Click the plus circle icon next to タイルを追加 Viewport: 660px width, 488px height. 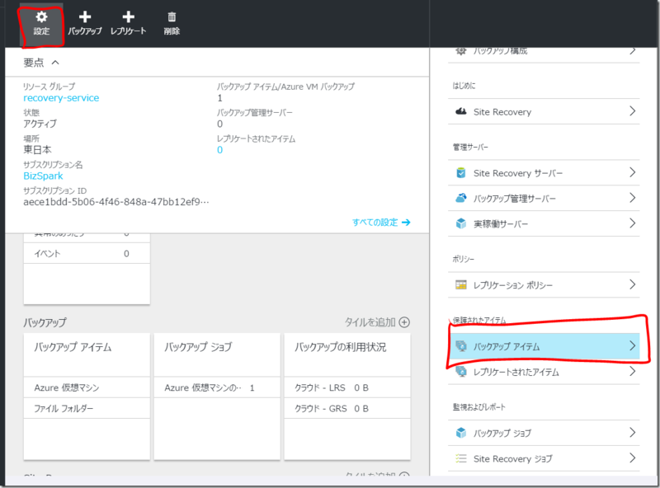pyautogui.click(x=404, y=322)
